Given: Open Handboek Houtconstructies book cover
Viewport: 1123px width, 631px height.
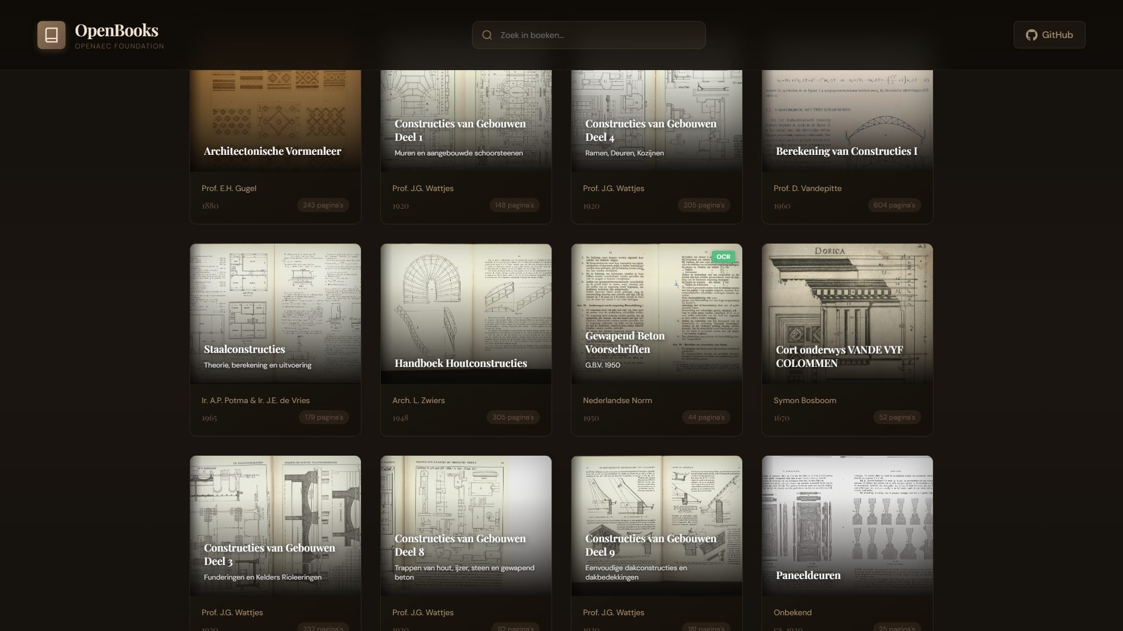Looking at the screenshot, I should tap(466, 314).
